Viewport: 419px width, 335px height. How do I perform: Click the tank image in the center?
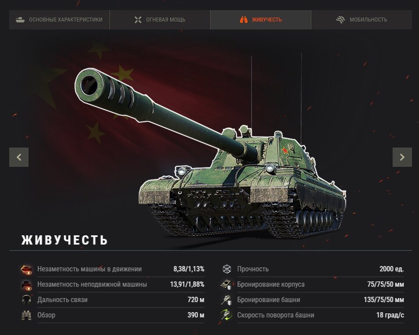click(x=210, y=152)
